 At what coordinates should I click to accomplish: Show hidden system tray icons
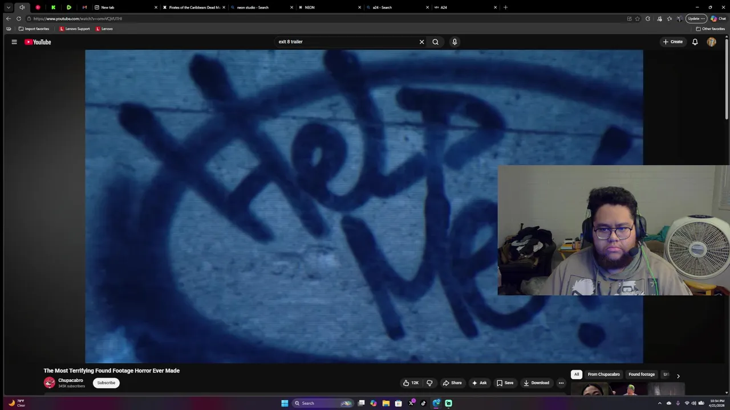[x=660, y=403]
